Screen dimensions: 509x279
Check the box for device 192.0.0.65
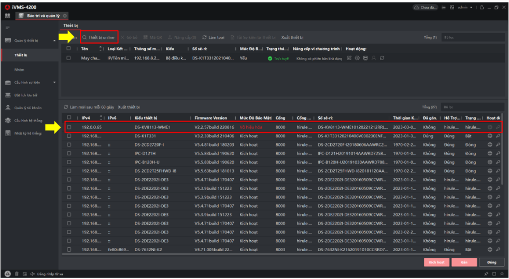69,127
